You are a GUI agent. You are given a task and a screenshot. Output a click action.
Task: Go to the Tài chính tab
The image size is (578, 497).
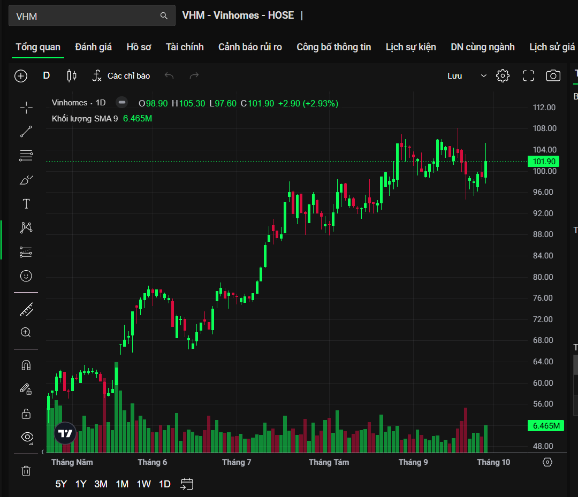pos(185,47)
